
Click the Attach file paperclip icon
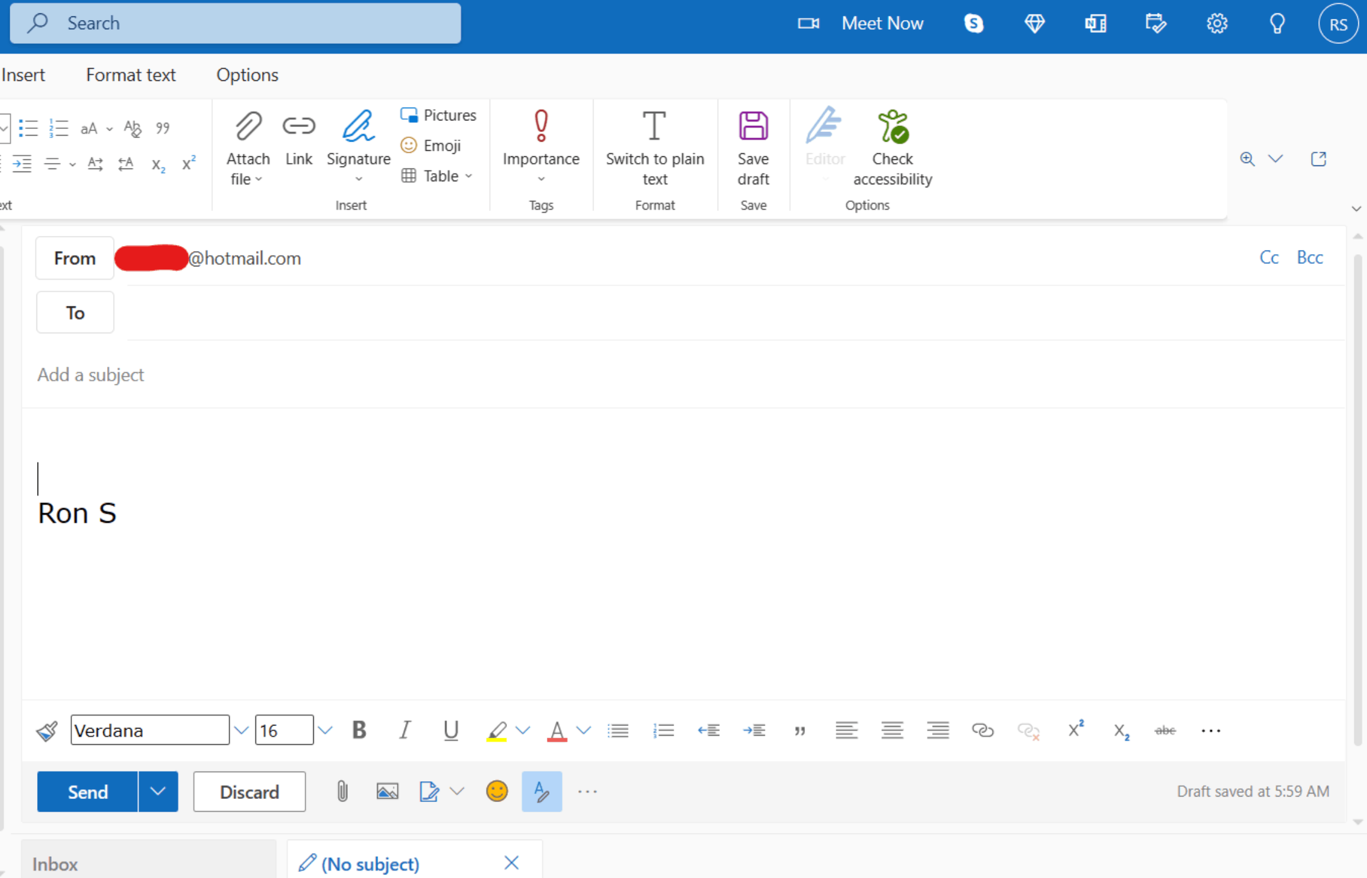click(x=248, y=126)
